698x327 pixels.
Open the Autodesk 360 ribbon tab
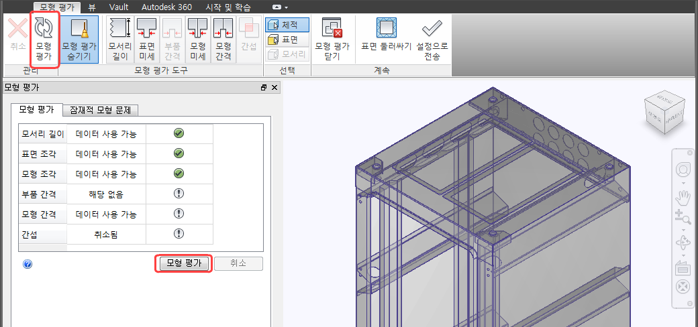167,7
